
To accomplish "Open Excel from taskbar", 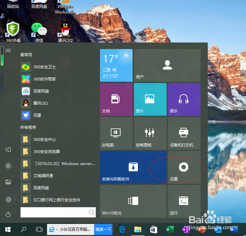I will coord(170,229).
